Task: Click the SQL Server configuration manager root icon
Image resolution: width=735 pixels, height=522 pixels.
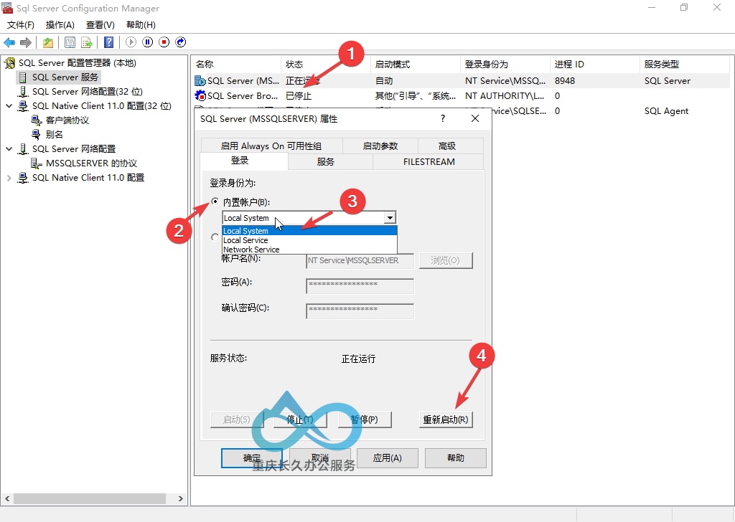Action: click(x=10, y=62)
